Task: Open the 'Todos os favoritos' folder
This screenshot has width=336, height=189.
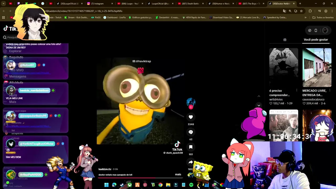Action: point(323,18)
